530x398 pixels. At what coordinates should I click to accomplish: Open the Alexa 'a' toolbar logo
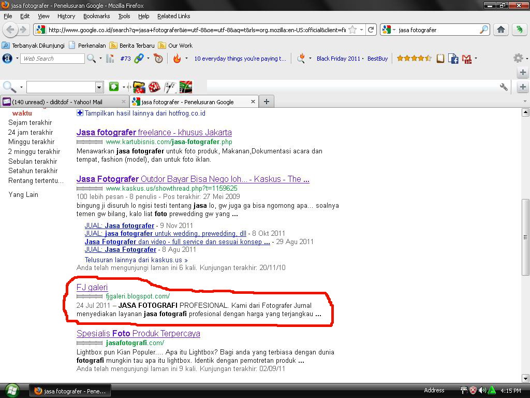point(7,59)
